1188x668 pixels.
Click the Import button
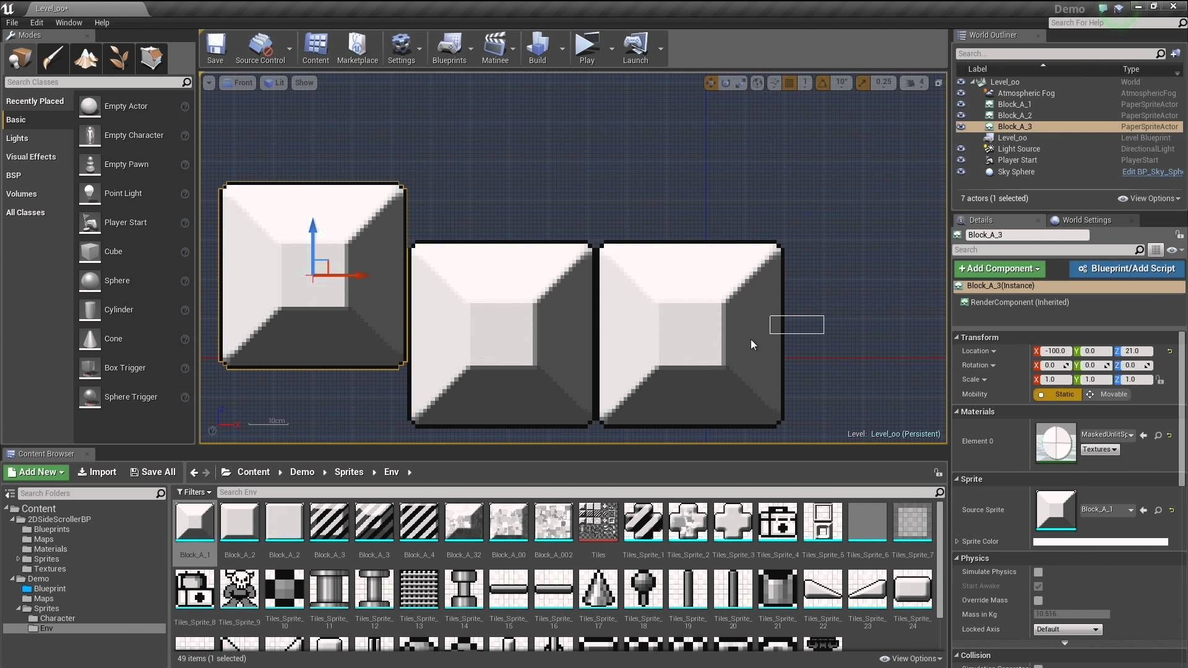97,473
